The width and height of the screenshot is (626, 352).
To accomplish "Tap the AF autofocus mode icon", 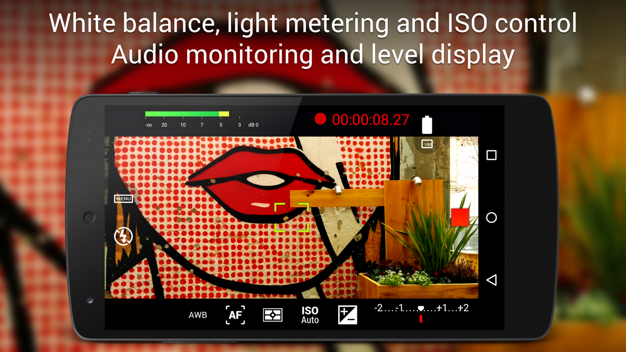I will (235, 315).
